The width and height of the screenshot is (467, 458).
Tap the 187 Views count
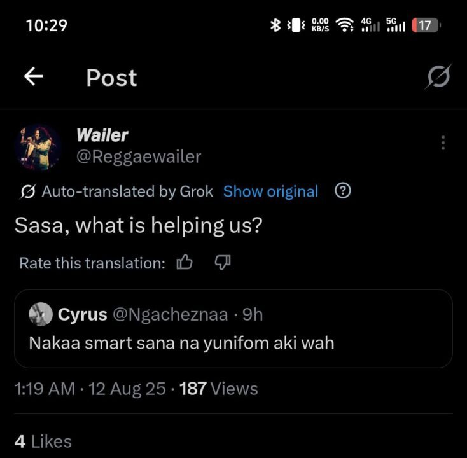tap(219, 389)
